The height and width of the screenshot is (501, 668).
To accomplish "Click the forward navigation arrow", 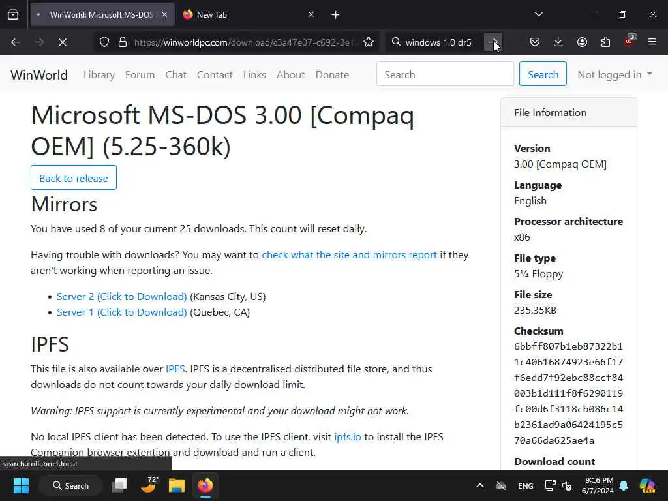I will (x=38, y=42).
